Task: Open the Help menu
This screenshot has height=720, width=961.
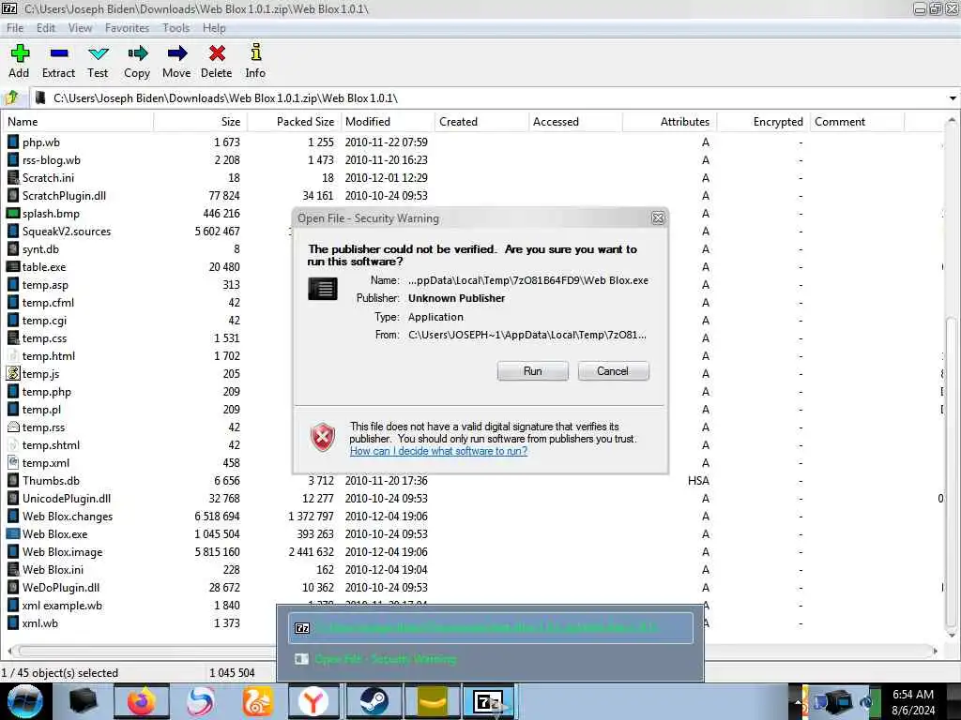Action: click(x=214, y=28)
